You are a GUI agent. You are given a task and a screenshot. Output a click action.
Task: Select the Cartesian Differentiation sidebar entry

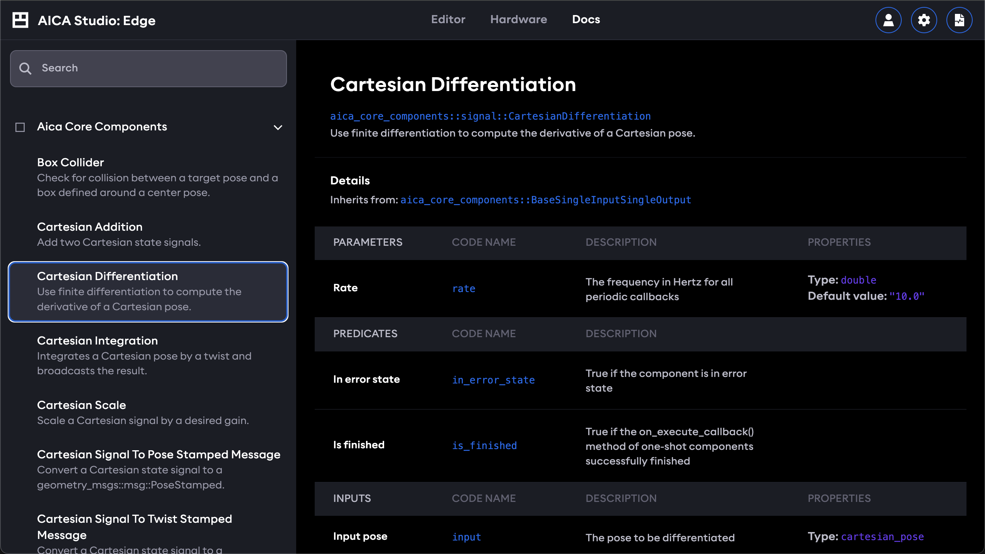[148, 292]
